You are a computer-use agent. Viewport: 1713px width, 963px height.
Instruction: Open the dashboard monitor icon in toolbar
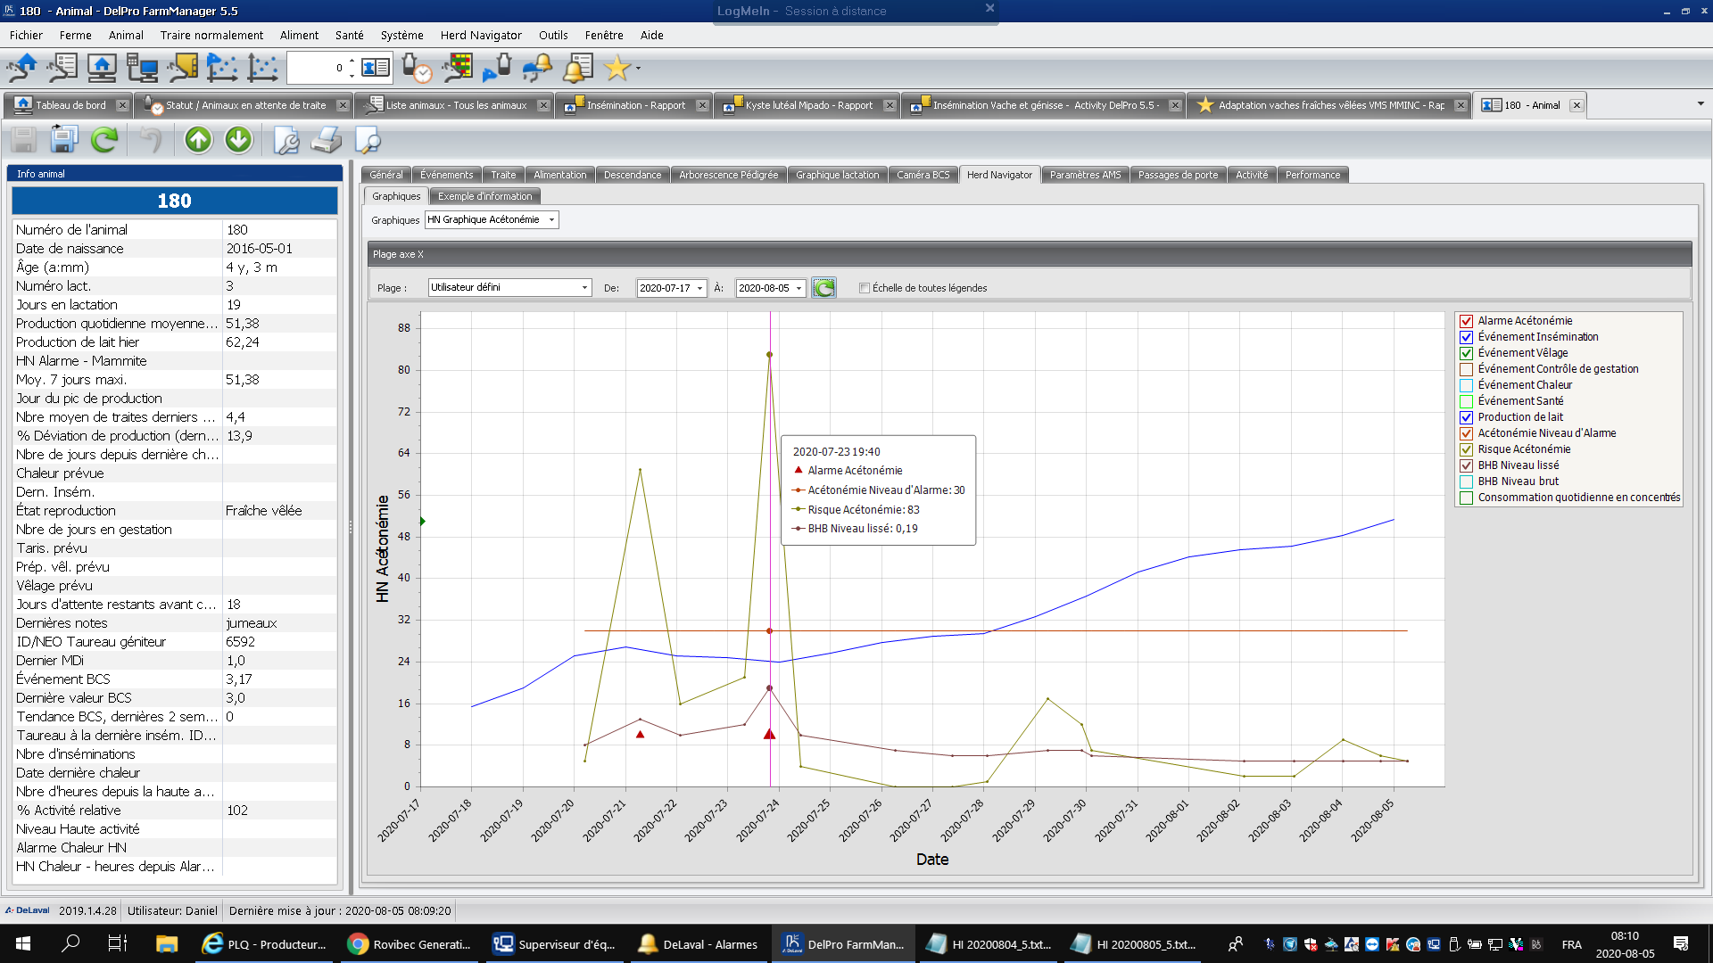click(x=102, y=68)
